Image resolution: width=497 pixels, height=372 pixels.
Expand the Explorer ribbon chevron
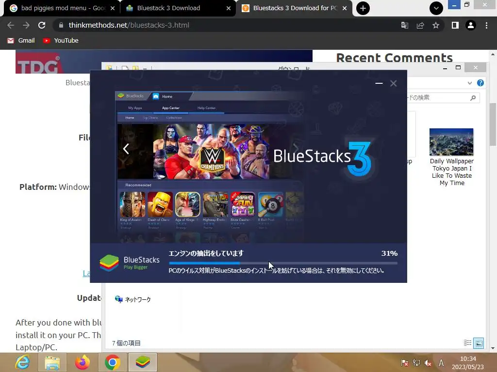pos(470,83)
